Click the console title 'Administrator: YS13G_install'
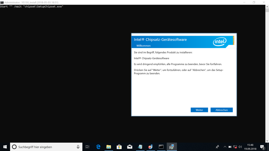This screenshot has width=269, height=151. pos(31,2)
